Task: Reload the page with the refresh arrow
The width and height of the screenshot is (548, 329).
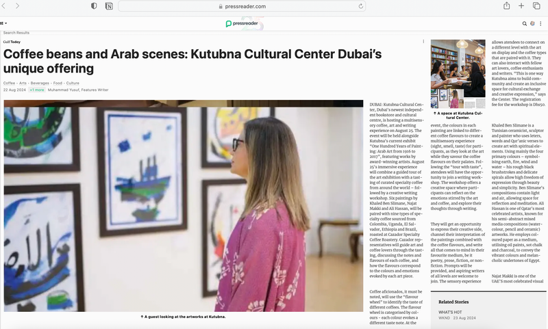Action: 361,6
